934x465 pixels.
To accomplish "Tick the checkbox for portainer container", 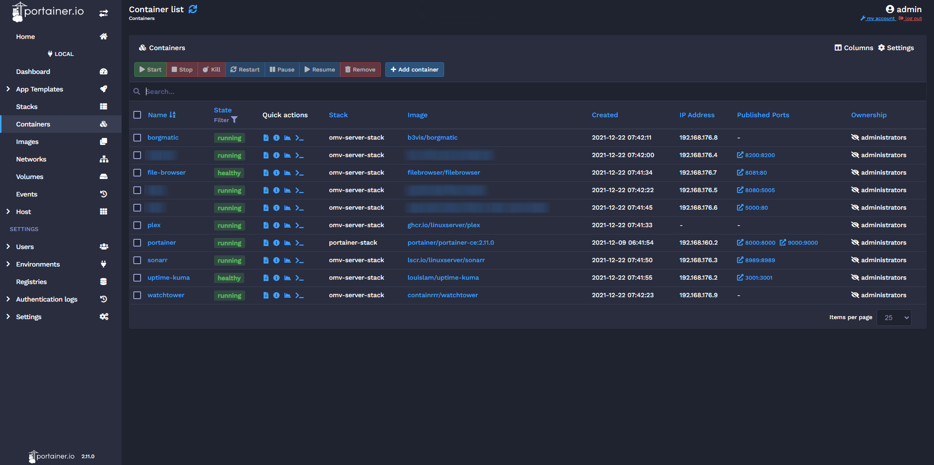I will 137,243.
